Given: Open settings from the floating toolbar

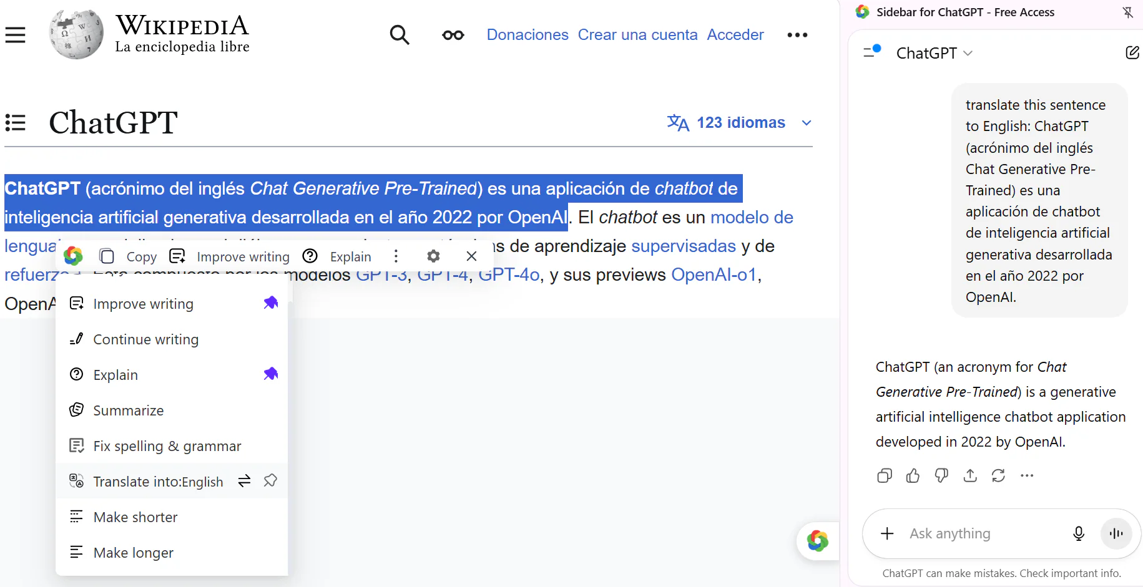Looking at the screenshot, I should (x=433, y=256).
